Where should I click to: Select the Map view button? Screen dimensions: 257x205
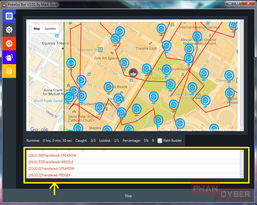(37, 29)
